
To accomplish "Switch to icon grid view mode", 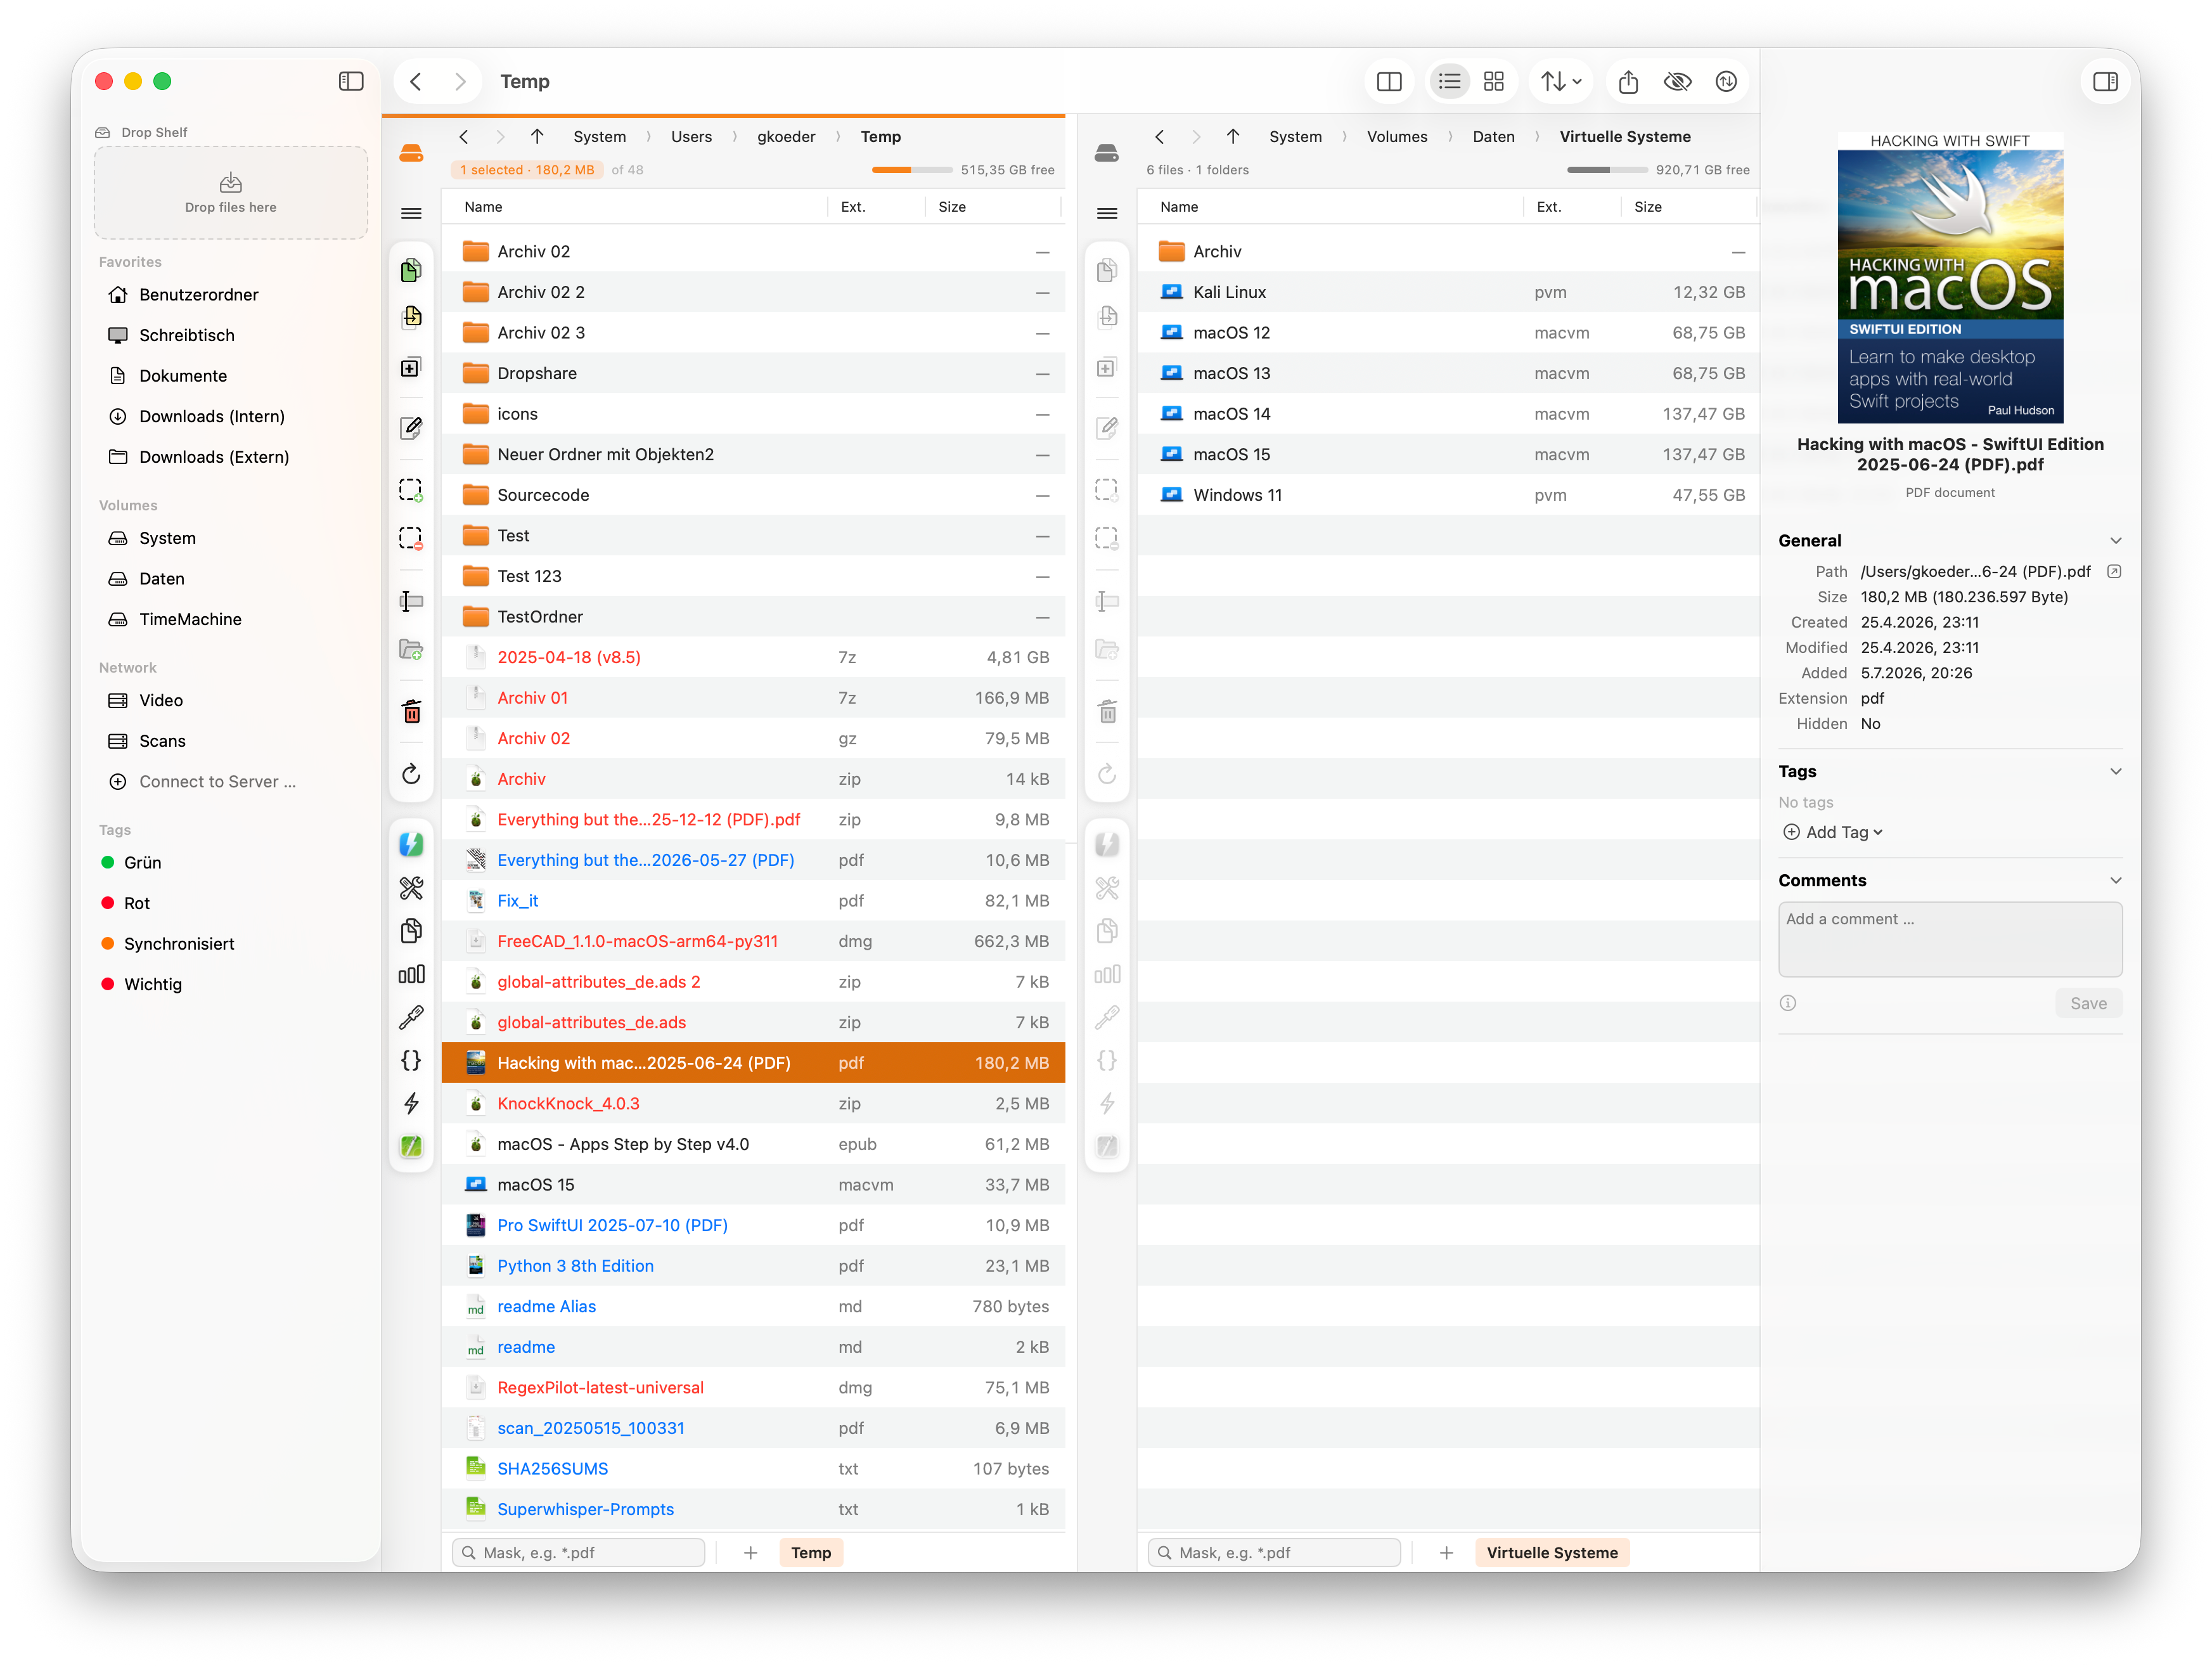I will pyautogui.click(x=1494, y=82).
